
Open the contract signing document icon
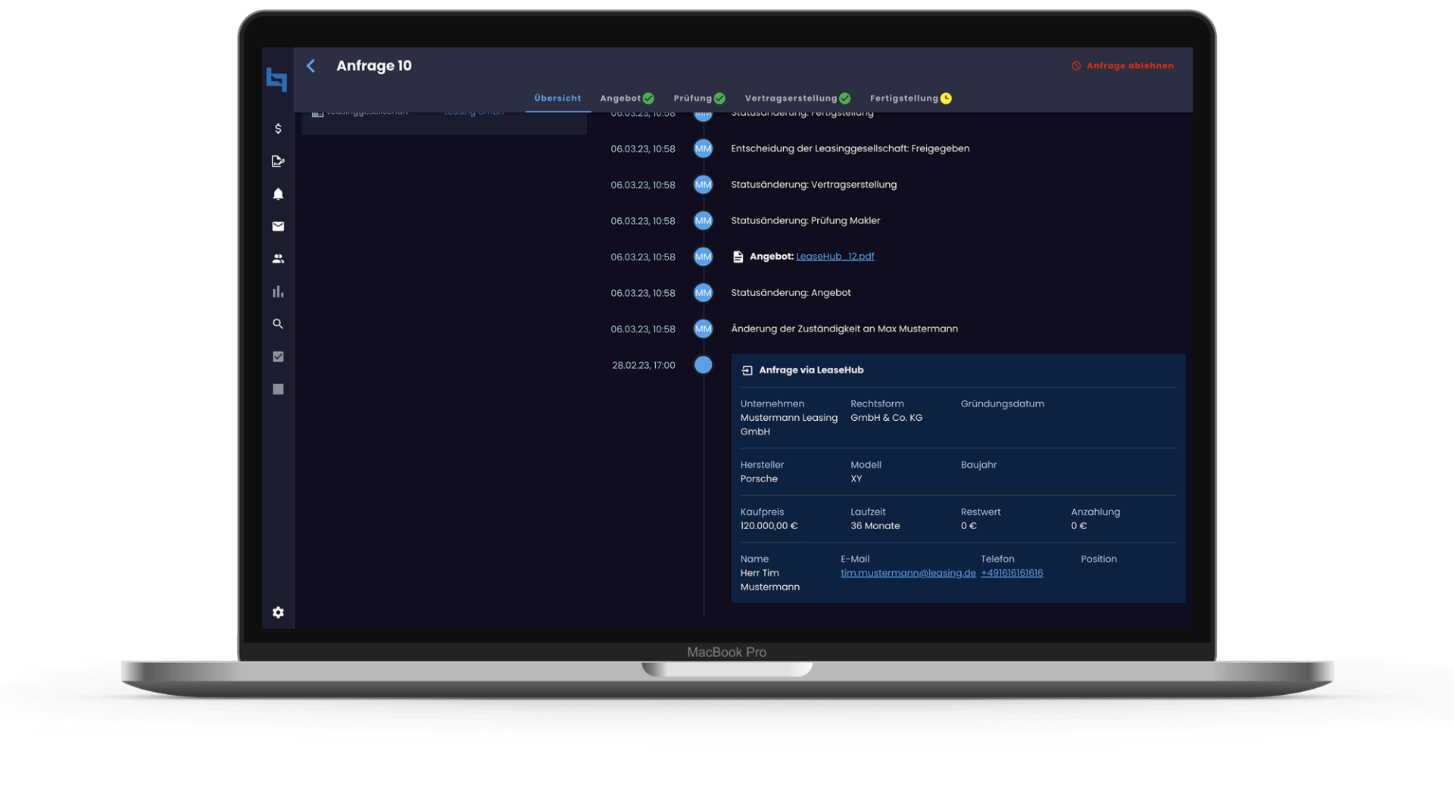(x=278, y=161)
